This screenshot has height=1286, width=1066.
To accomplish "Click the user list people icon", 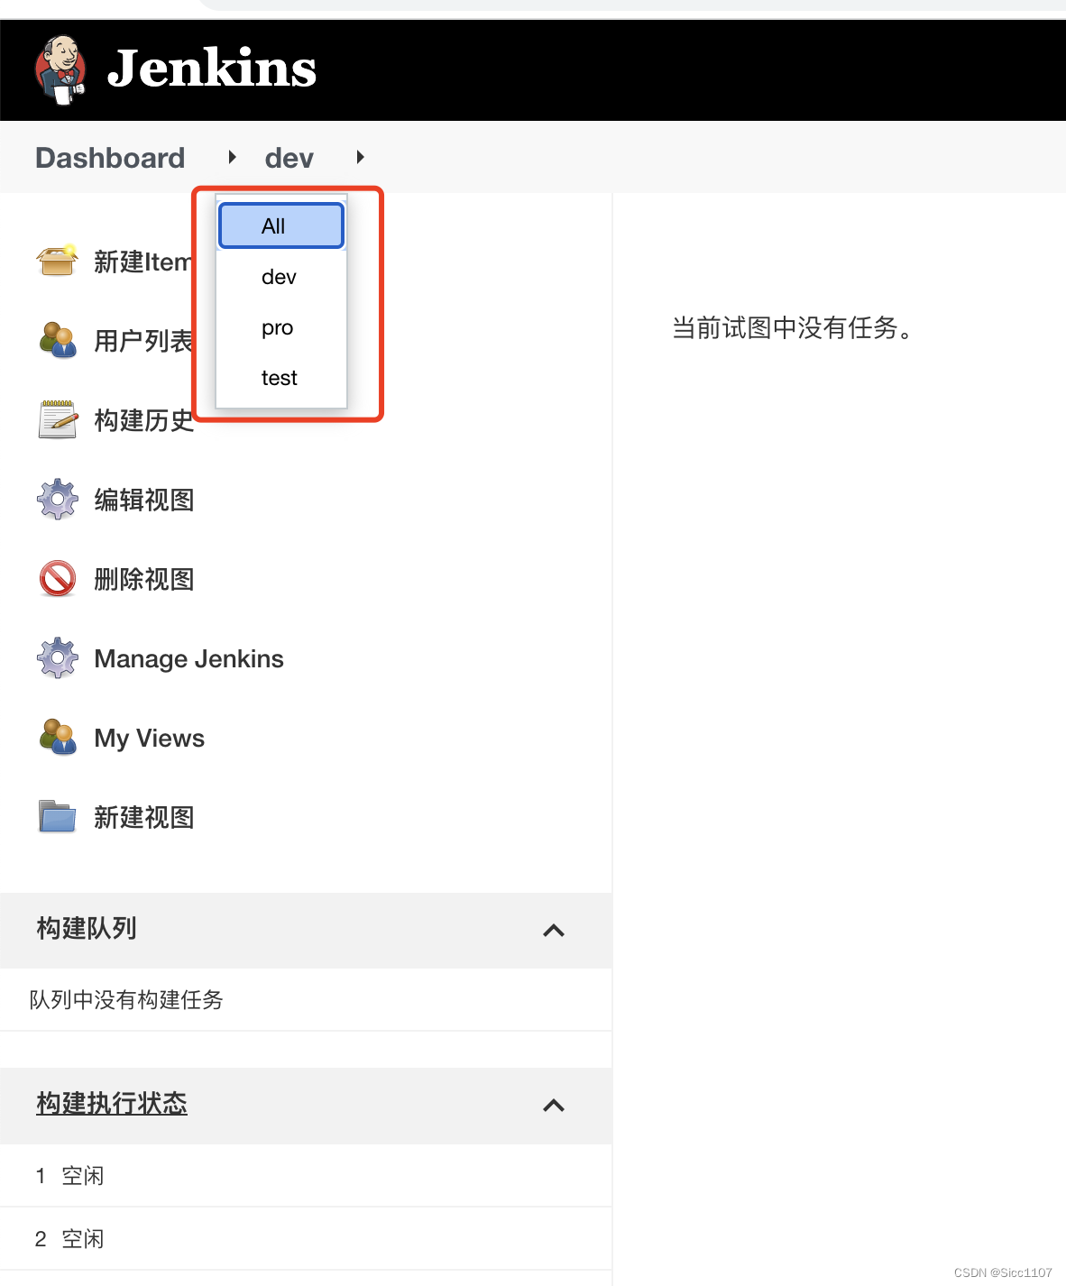I will [58, 340].
